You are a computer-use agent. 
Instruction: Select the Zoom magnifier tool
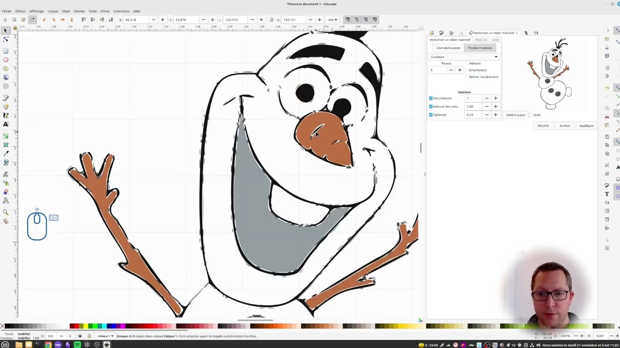(6, 213)
